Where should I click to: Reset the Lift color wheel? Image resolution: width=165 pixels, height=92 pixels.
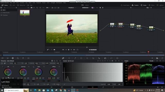[x=13, y=66]
